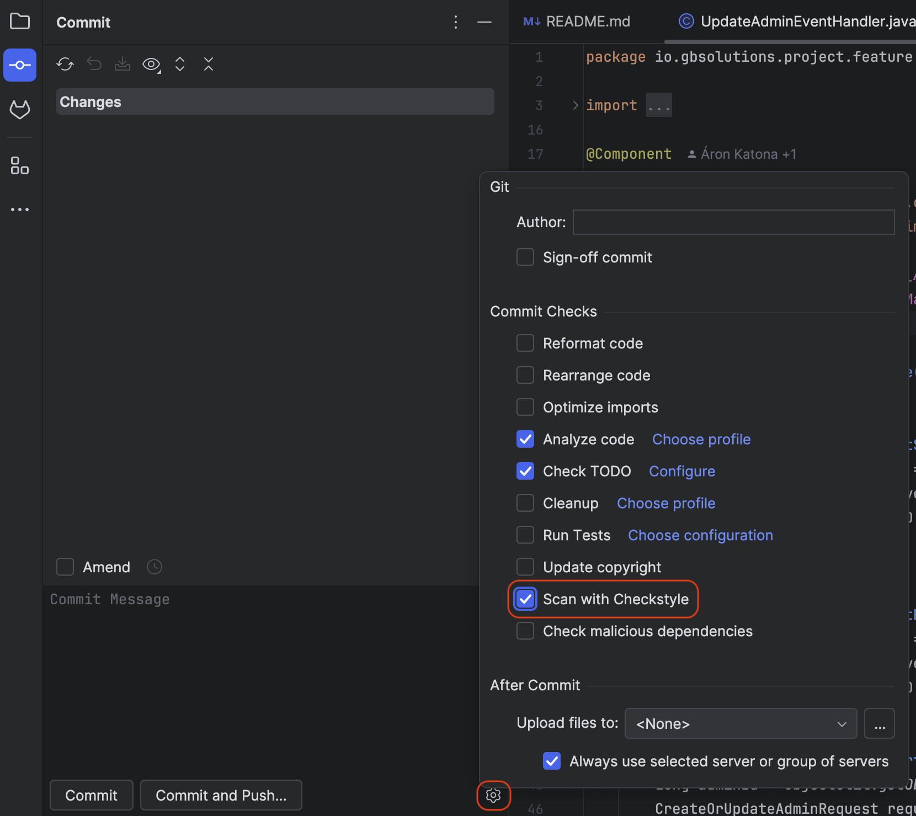Focus the Author input field
The height and width of the screenshot is (816, 916).
[x=733, y=222]
